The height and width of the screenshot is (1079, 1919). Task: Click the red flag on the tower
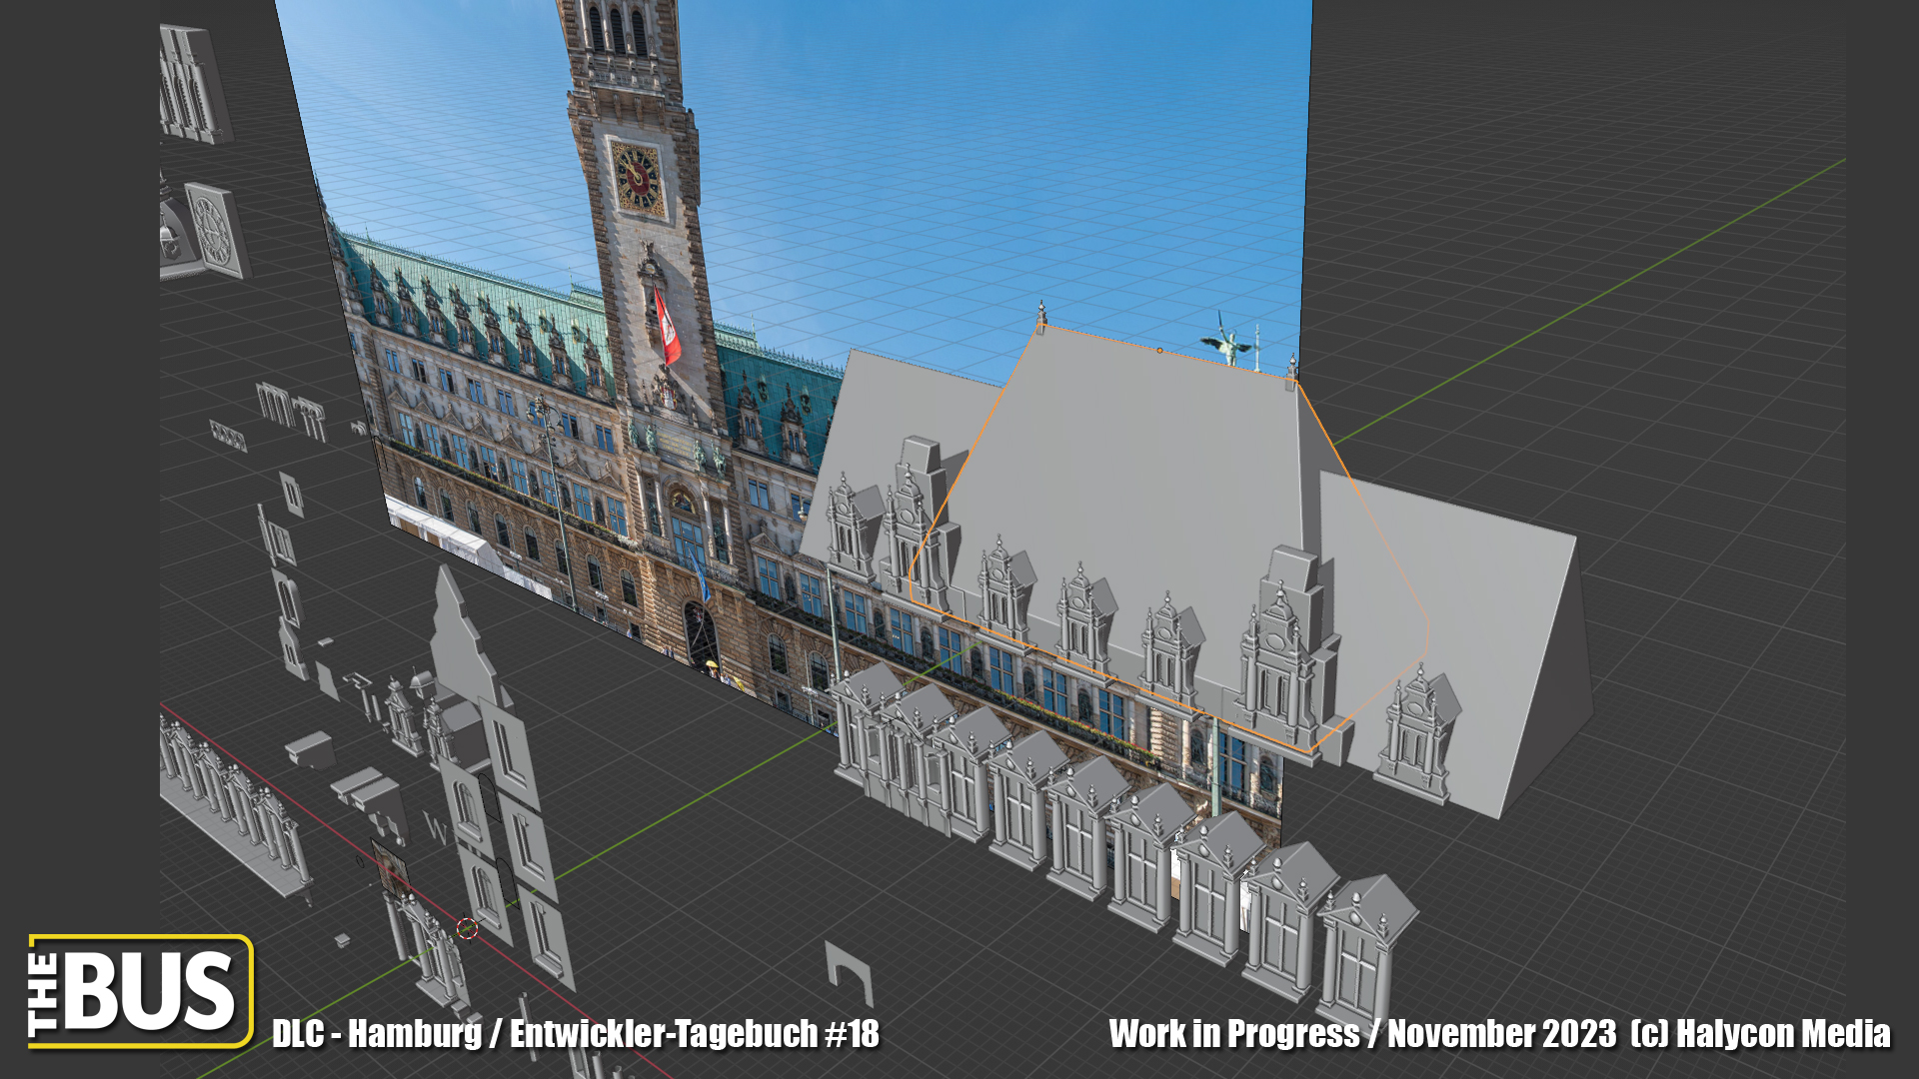667,327
